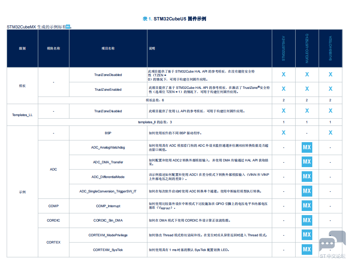Click the NUCLEO-U575ZI-Q X mark in the Templates_LL TrustZoneDisabled row
Viewport: 349px width, 262px height.
pyautogui.click(x=307, y=111)
